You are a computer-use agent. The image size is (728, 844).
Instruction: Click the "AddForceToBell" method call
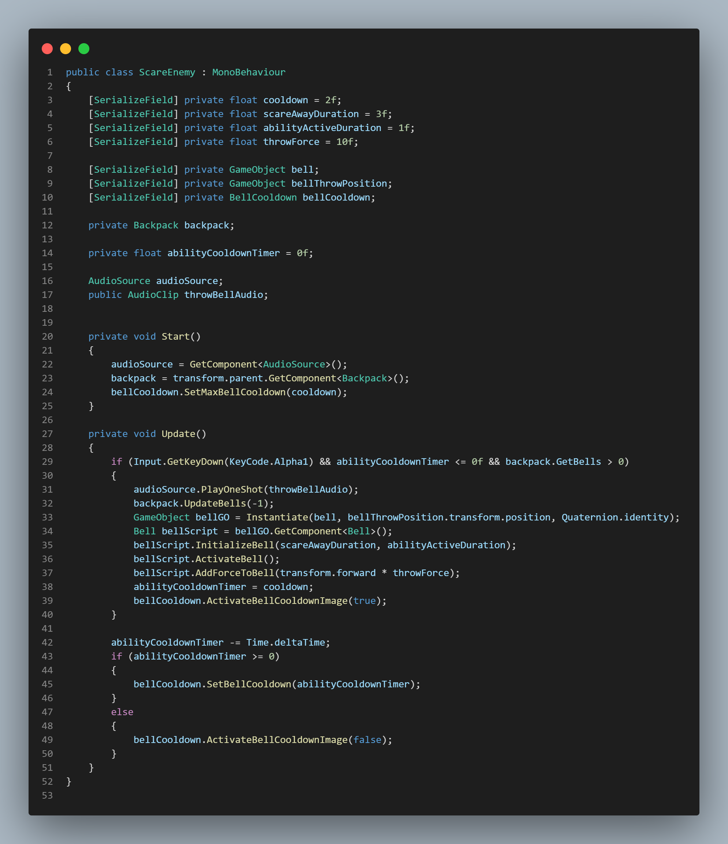point(235,573)
